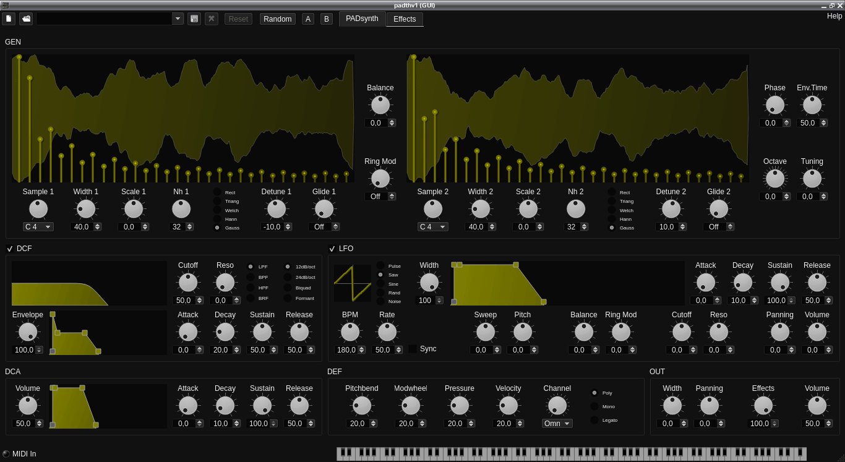
Task: Click the Detune 1 knob
Action: pyautogui.click(x=276, y=209)
